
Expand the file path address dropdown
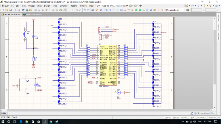(x=128, y=5)
